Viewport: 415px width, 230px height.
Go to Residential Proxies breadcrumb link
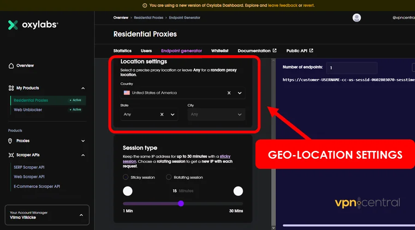(148, 17)
